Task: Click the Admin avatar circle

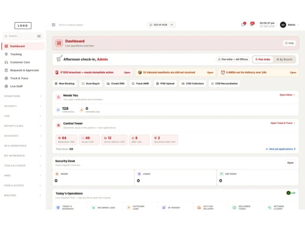Action: (x=283, y=25)
